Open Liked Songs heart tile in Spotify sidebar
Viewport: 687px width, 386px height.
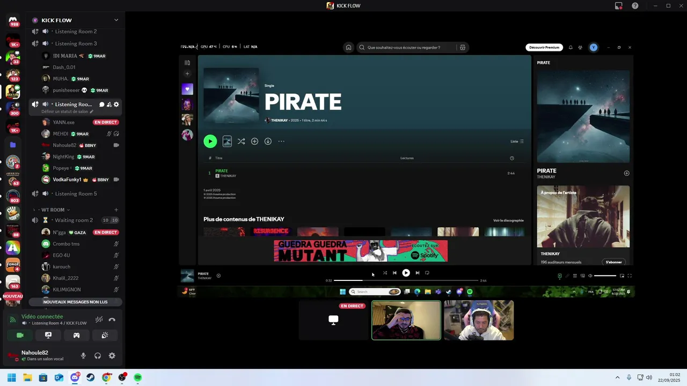pos(187,89)
